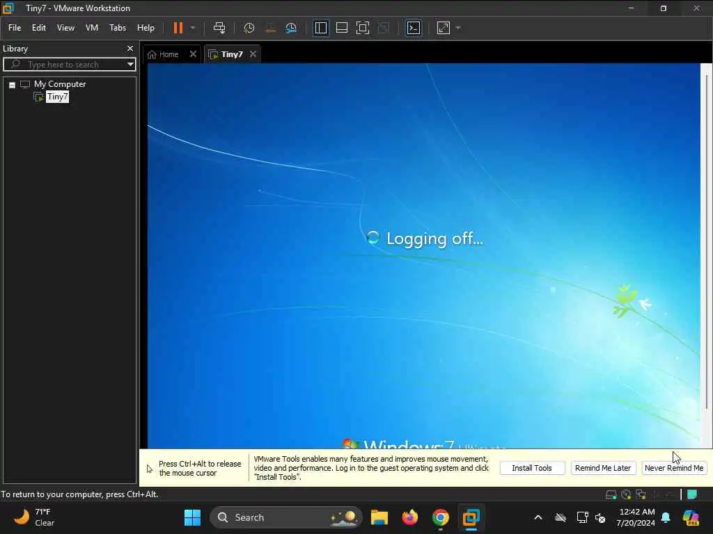The width and height of the screenshot is (713, 534).
Task: Pause the virtual machine with the orange button
Action: [178, 28]
